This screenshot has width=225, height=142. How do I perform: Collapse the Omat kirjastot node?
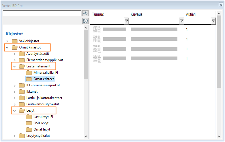[7, 48]
